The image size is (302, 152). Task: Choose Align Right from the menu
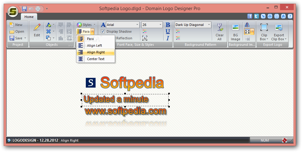[96, 52]
